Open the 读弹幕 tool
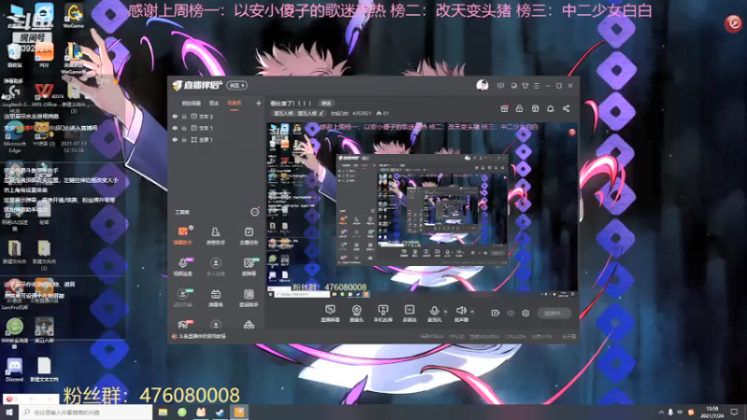This screenshot has height=420, width=747. point(248,267)
